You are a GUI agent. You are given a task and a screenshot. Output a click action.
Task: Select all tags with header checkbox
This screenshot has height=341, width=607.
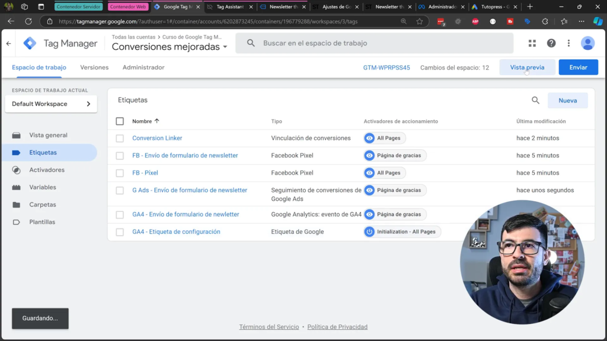point(120,121)
